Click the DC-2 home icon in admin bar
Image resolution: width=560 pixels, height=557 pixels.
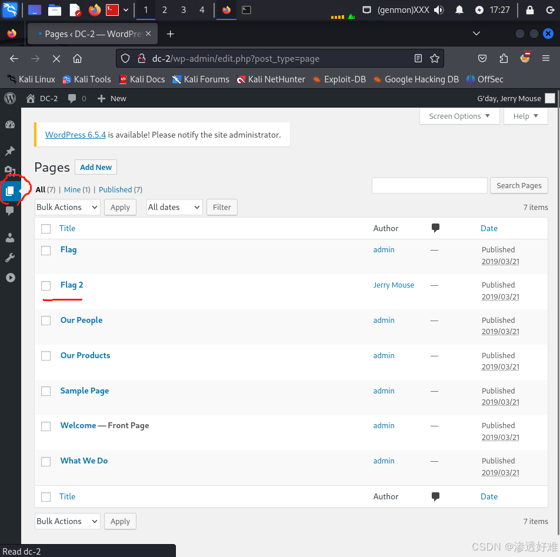31,98
